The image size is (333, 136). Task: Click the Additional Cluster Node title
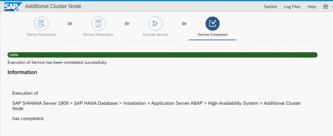(x=53, y=6)
